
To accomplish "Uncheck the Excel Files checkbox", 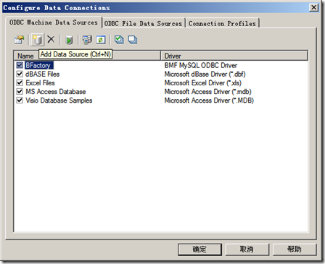I will click(20, 83).
